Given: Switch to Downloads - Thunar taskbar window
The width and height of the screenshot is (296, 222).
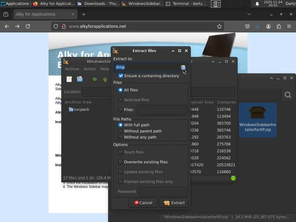Looking at the screenshot, I should click(98, 3).
